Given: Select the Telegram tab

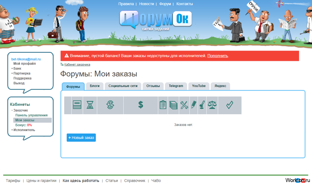Looking at the screenshot, I should coord(176,86).
